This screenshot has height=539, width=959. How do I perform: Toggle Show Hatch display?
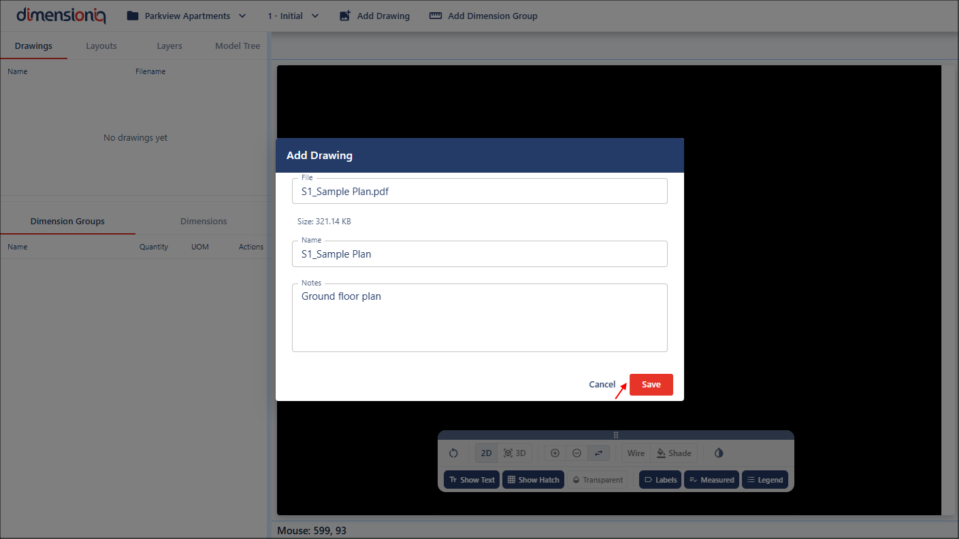(533, 480)
